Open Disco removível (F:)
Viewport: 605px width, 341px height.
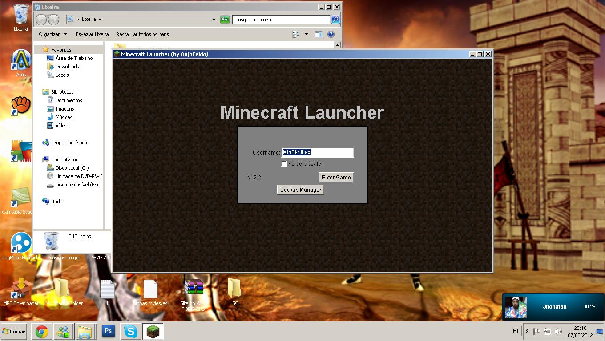[x=77, y=185]
